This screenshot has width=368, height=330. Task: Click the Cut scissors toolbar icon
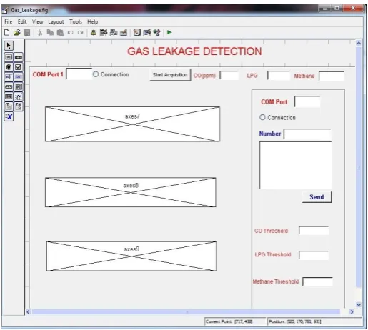(40, 32)
